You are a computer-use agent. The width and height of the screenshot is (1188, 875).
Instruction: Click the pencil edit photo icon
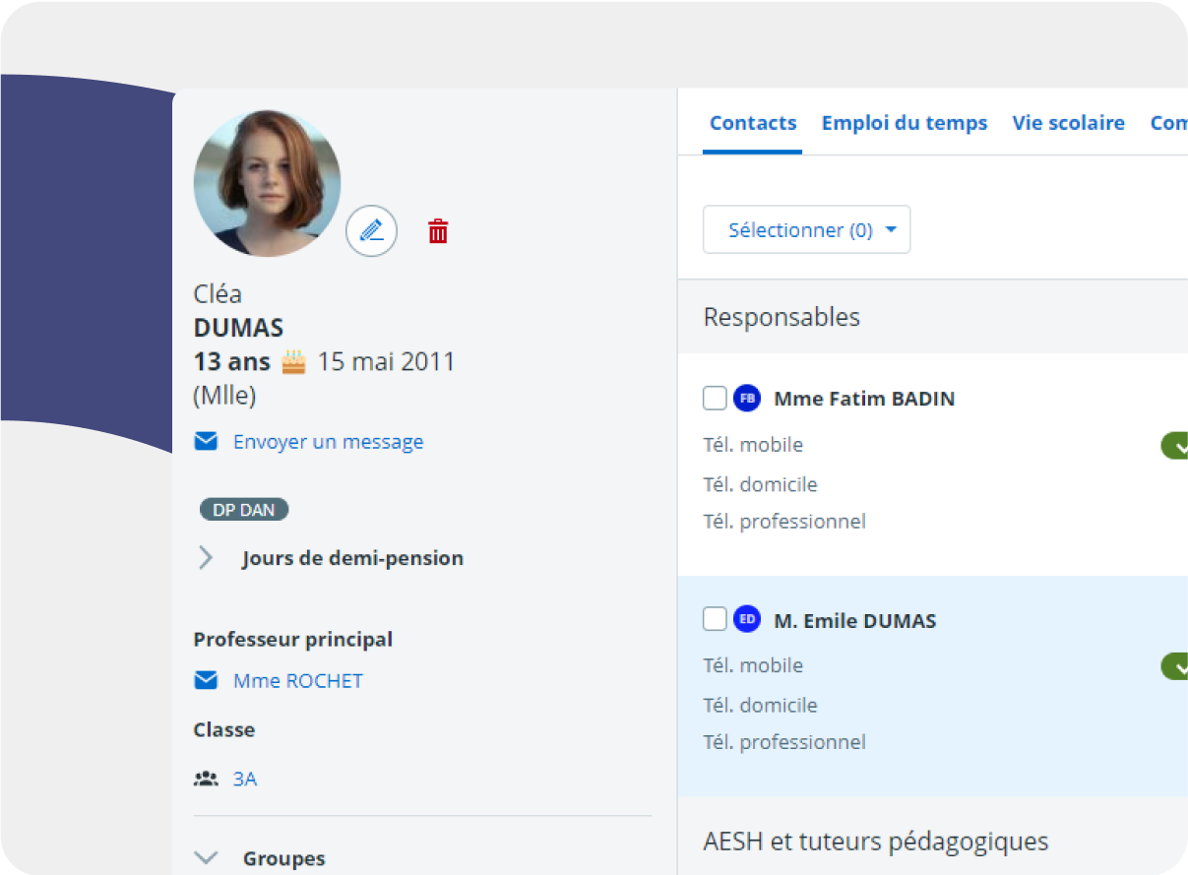coord(371,231)
